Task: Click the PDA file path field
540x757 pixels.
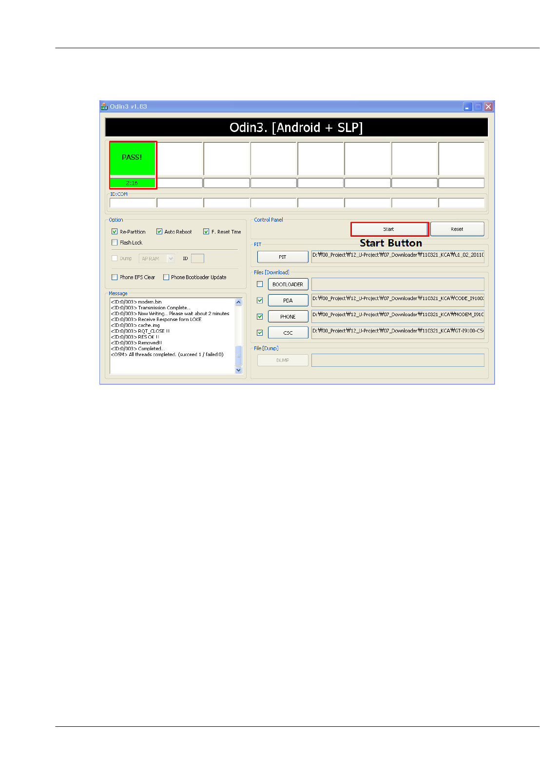Action: (x=398, y=300)
